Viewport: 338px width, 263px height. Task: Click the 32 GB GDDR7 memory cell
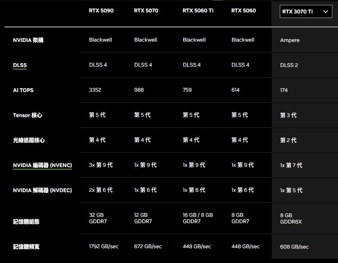pyautogui.click(x=98, y=218)
